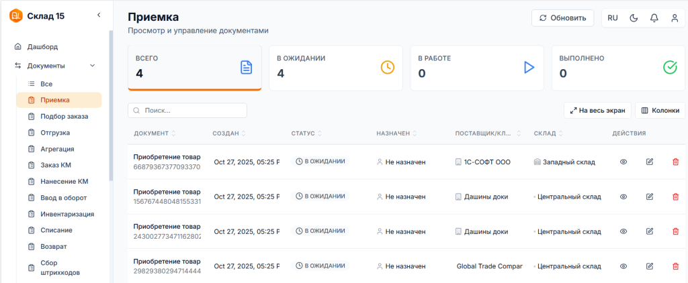
Task: View 1С-СОФТ ООО document via eye icon
Action: (x=623, y=162)
